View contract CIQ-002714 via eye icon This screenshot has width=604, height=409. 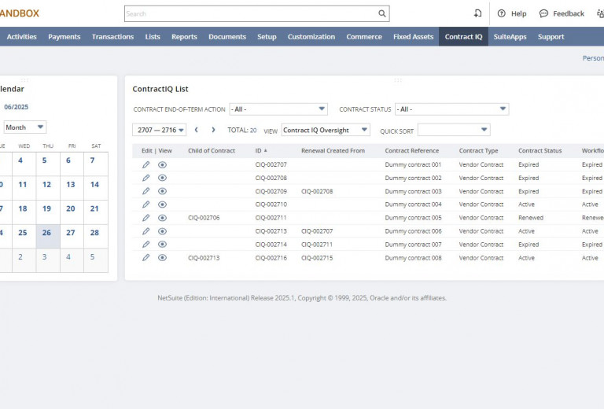162,244
